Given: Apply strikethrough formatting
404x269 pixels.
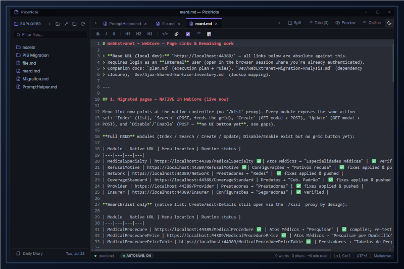Looking at the screenshot, I should [114, 34].
